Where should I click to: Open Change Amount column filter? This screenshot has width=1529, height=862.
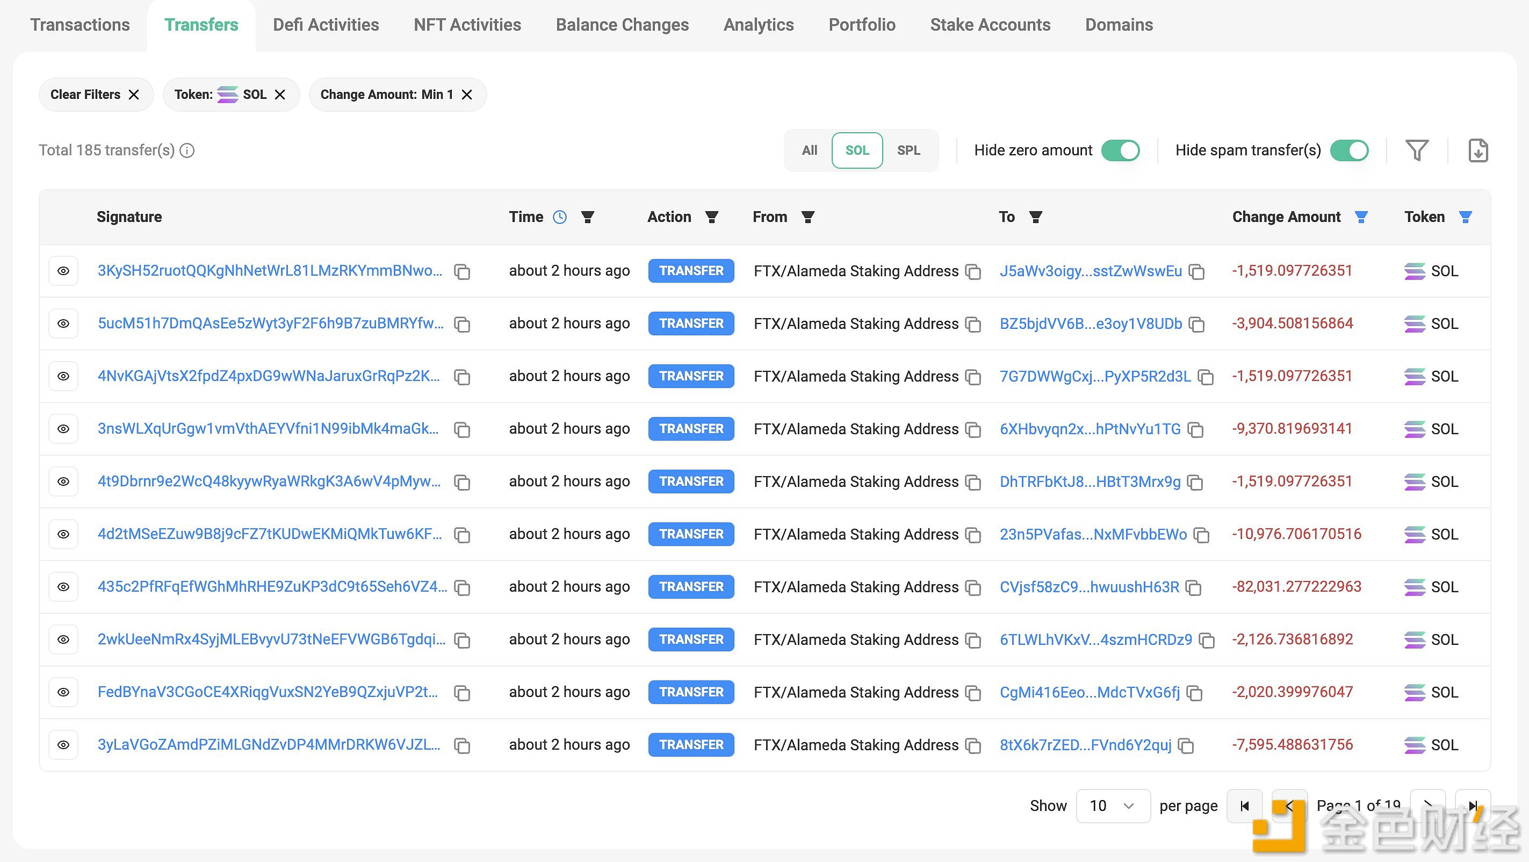coord(1361,217)
